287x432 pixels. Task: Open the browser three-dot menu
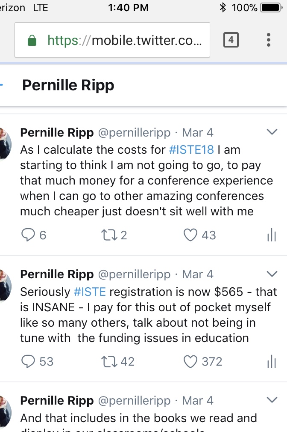[269, 40]
